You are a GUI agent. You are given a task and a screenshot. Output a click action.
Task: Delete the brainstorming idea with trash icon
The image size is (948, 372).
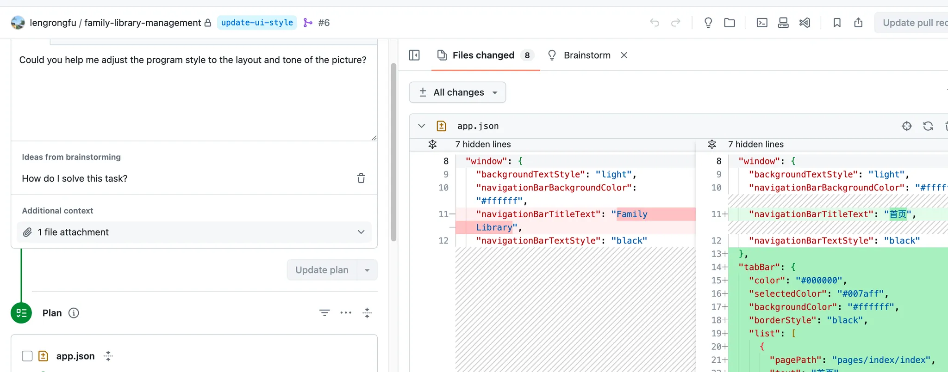click(361, 178)
